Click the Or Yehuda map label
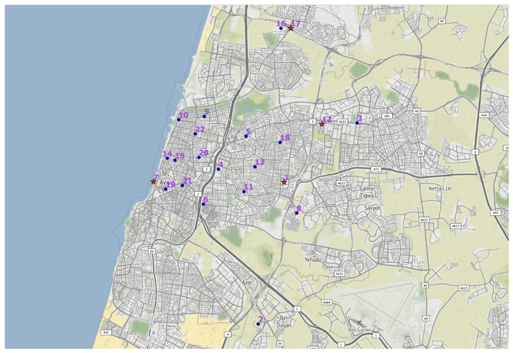 [x=313, y=256]
